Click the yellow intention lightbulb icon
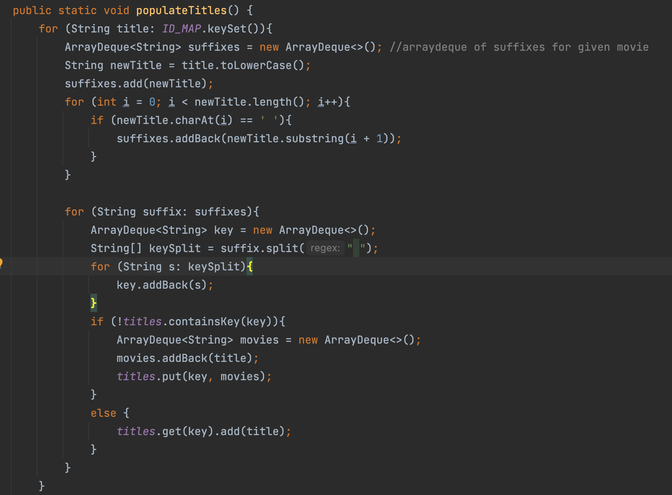This screenshot has width=672, height=495. coord(1,263)
